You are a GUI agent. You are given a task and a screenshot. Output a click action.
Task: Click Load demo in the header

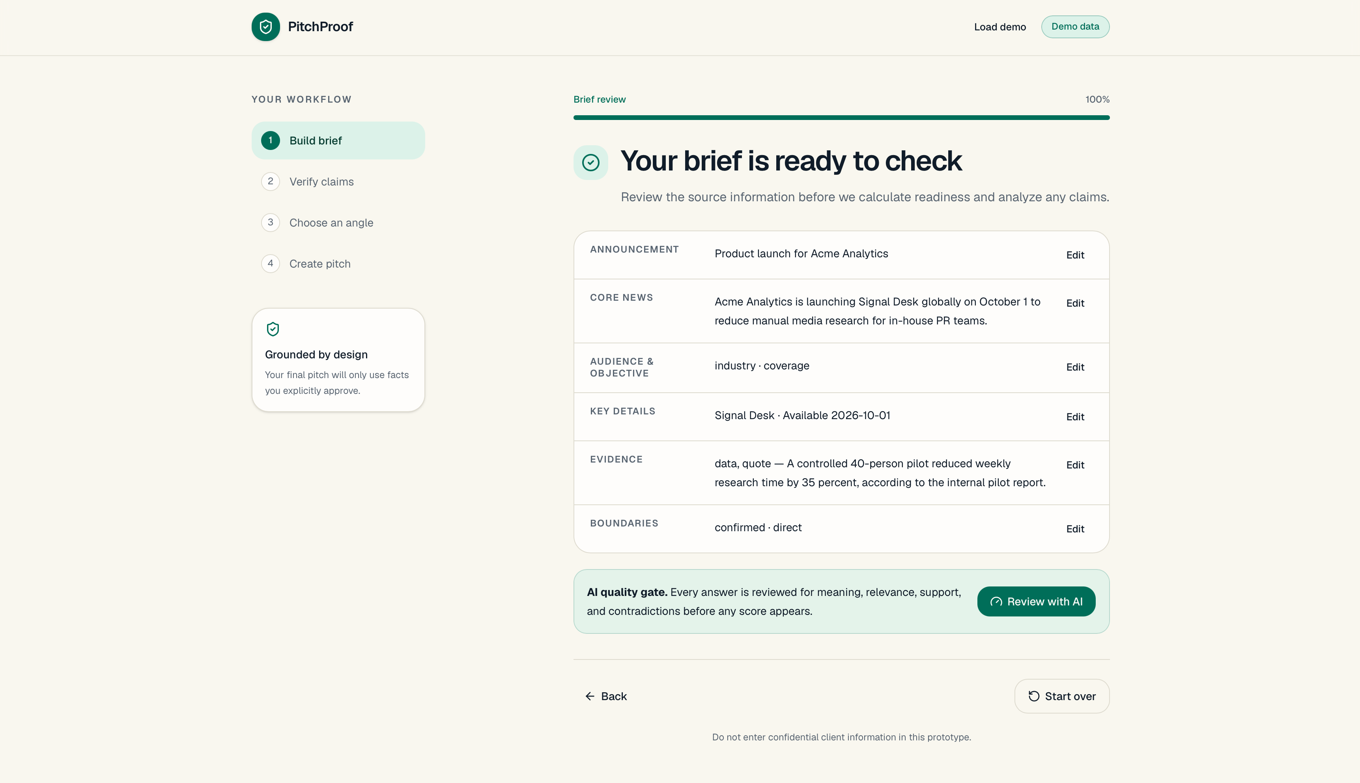pos(1000,27)
